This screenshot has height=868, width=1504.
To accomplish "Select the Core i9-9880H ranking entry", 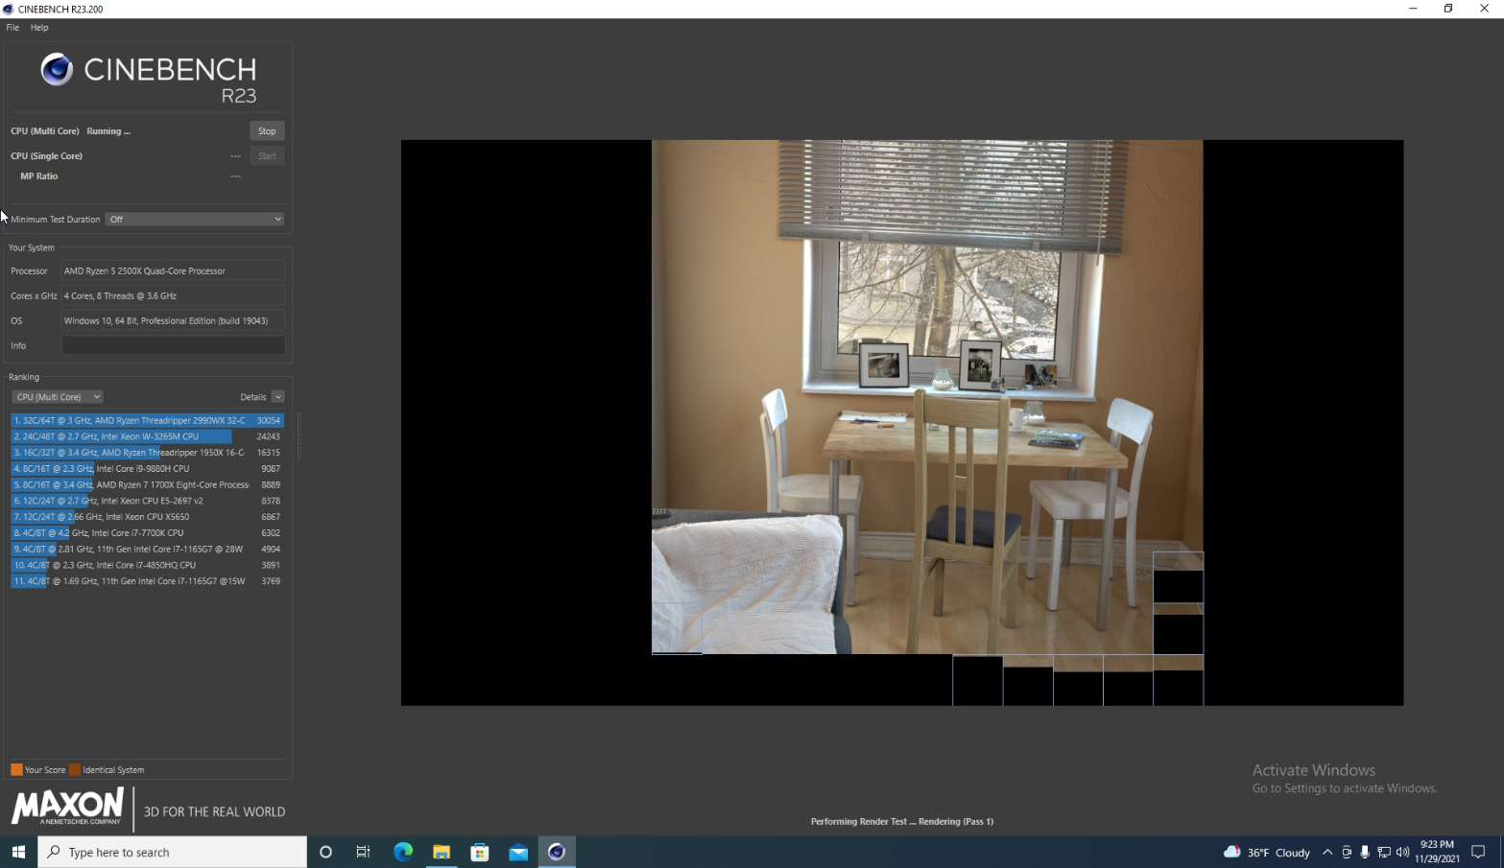I will pyautogui.click(x=147, y=469).
